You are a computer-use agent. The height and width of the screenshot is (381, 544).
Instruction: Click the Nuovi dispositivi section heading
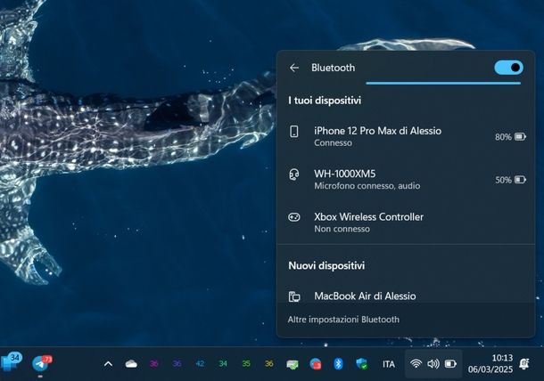click(x=326, y=265)
